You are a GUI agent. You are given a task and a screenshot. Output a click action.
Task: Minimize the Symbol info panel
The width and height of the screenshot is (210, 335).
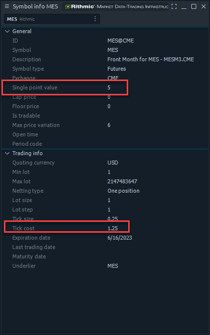pyautogui.click(x=184, y=6)
